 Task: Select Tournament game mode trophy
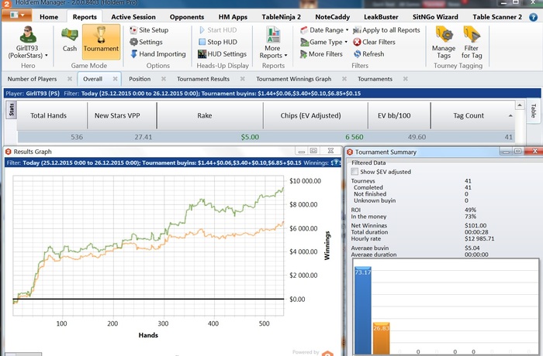[101, 42]
